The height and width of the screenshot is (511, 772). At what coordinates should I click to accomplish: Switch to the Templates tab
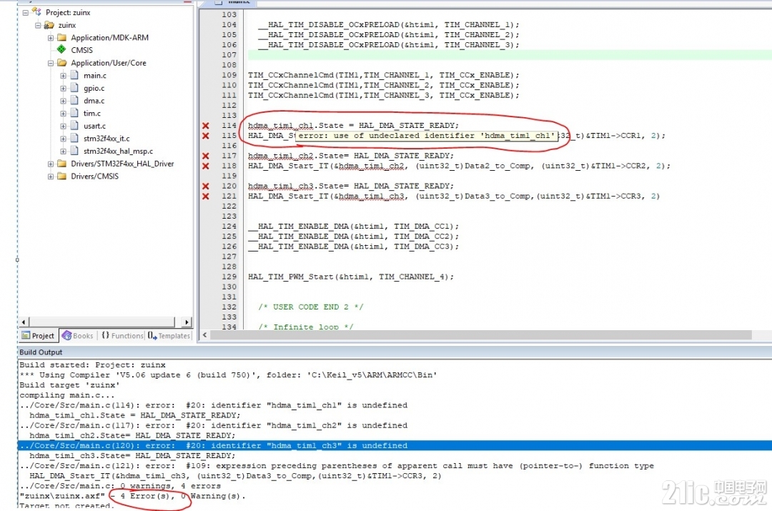click(x=169, y=336)
